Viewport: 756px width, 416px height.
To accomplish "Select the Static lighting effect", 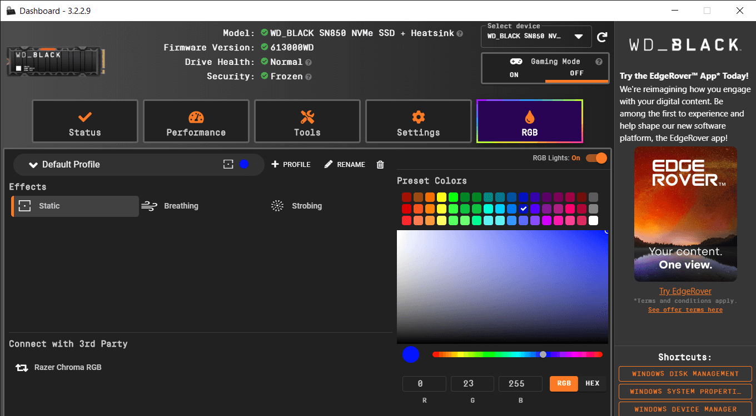I will click(75, 206).
